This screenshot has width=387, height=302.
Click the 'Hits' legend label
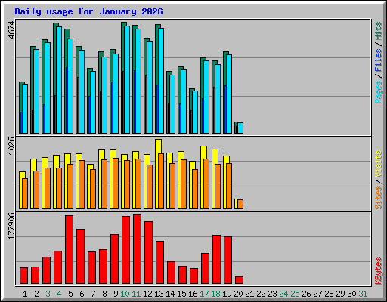coord(379,31)
